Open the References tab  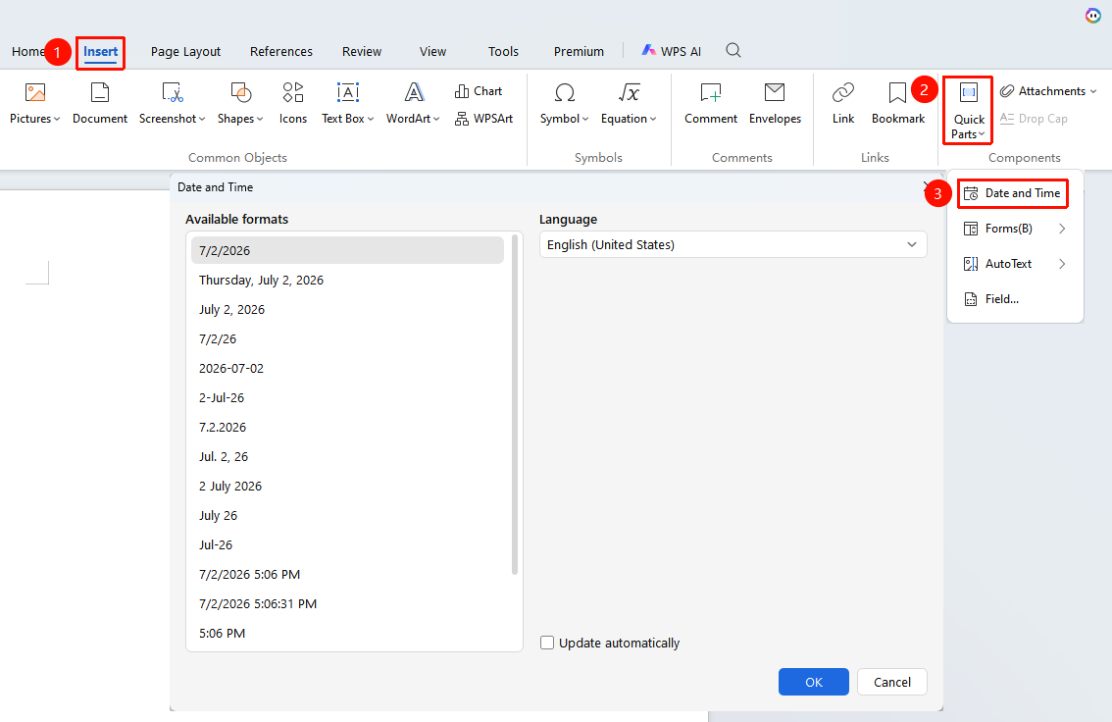(280, 52)
